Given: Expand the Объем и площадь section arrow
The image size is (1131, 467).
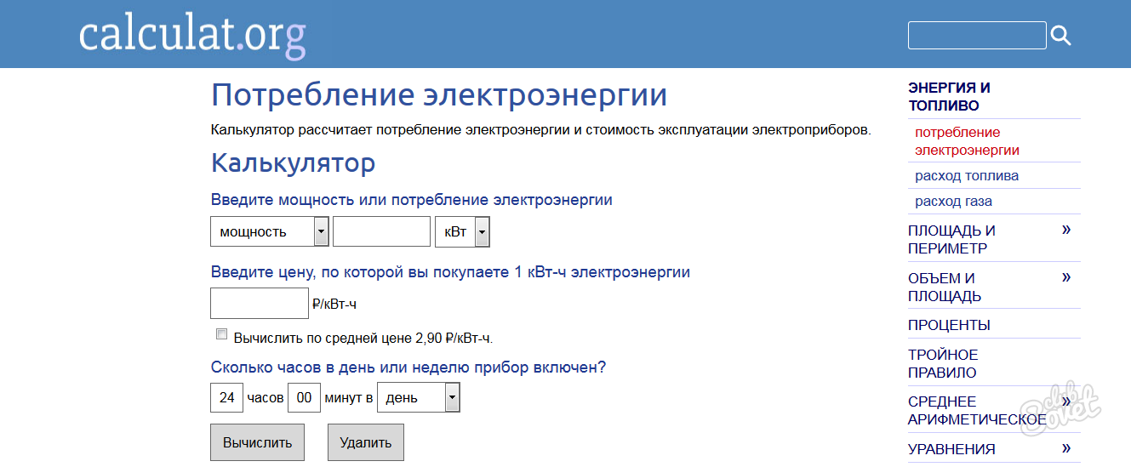Looking at the screenshot, I should pos(1066,277).
